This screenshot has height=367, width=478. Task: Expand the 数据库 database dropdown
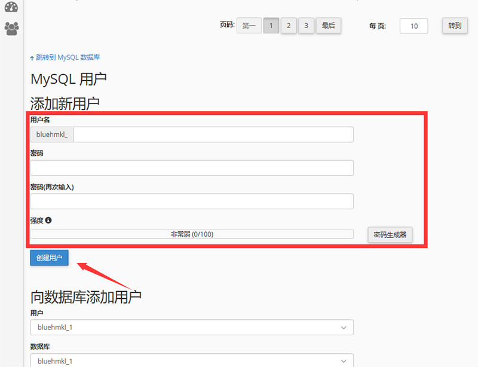pos(192,360)
